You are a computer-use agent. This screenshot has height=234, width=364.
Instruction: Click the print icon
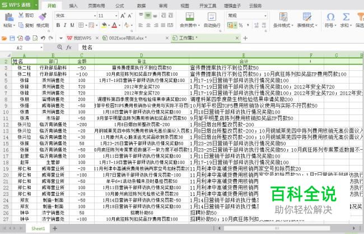click(x=27, y=38)
